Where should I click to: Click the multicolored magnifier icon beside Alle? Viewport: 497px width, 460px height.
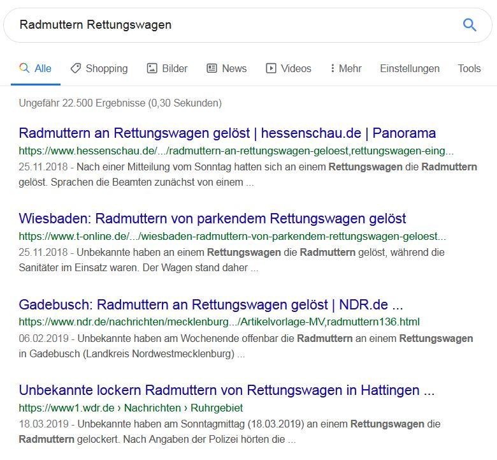point(24,68)
